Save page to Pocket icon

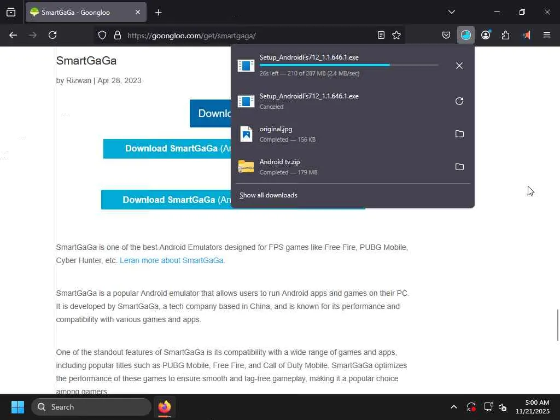(x=446, y=35)
